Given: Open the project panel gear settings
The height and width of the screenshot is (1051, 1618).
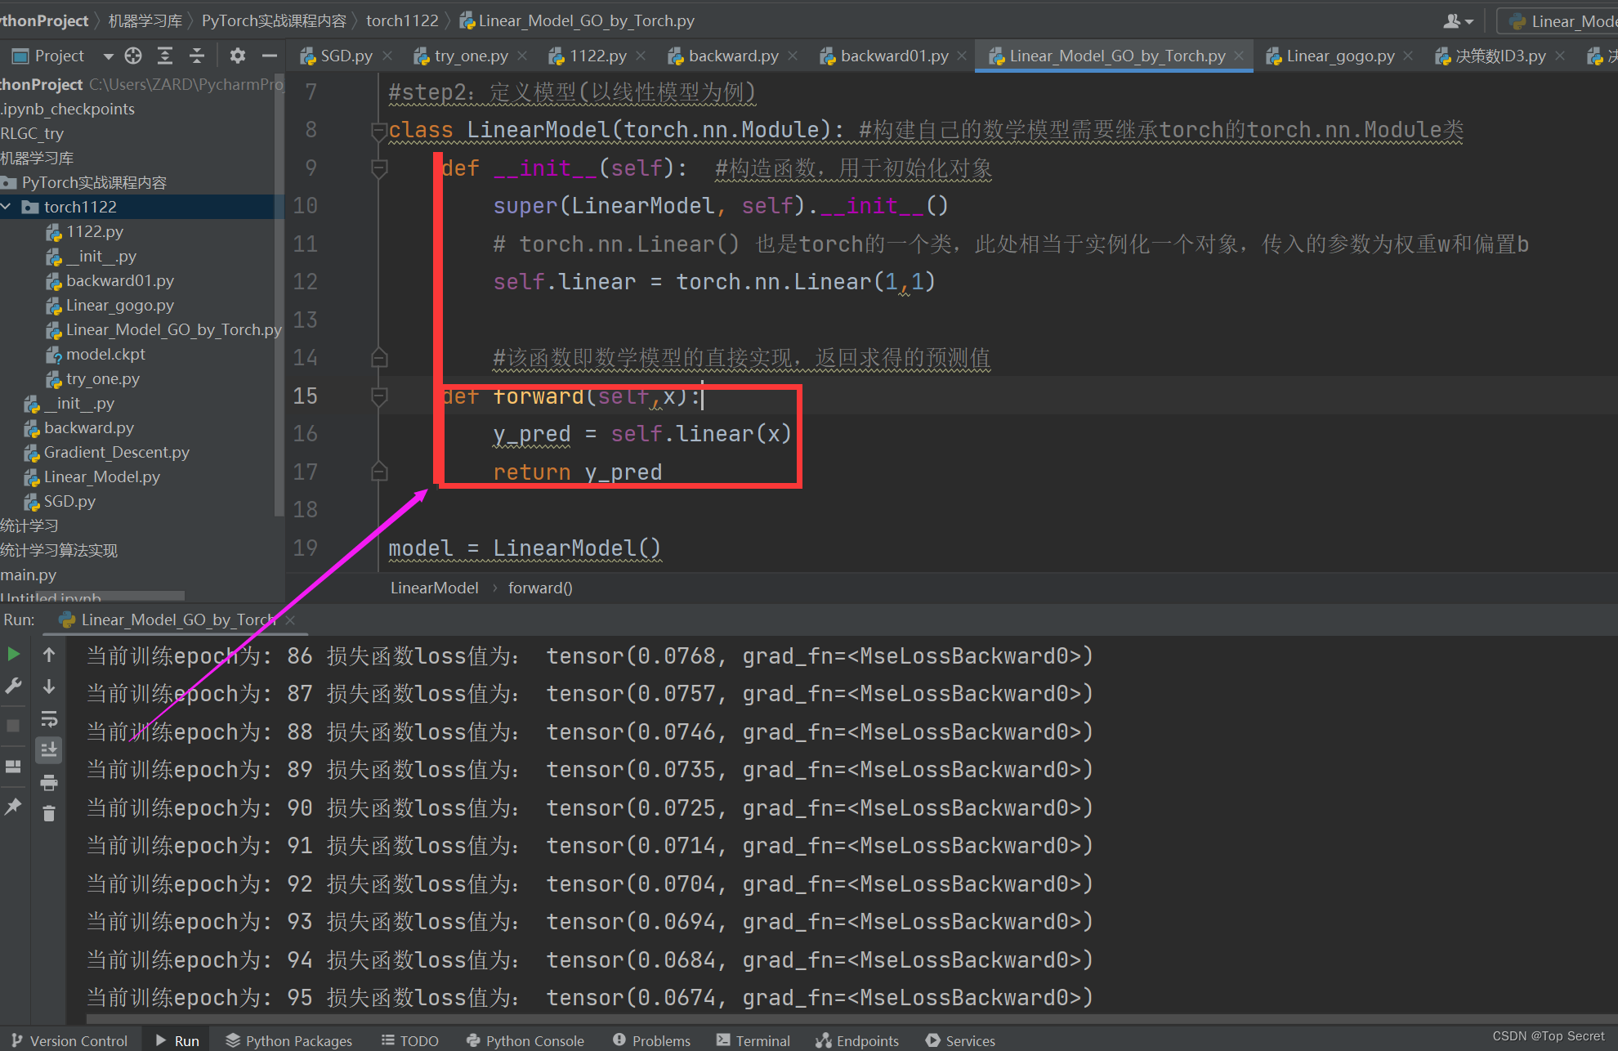Looking at the screenshot, I should (237, 56).
